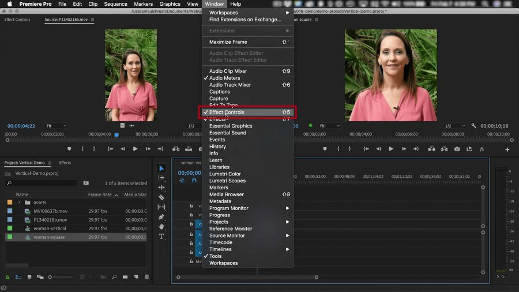Open Program monitor settings wrench
Viewport: 519px width, 292px height.
(x=473, y=126)
